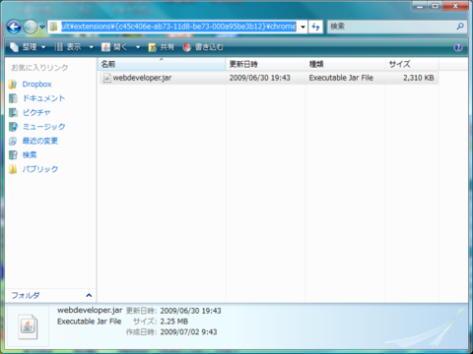Sort by the 名前 column header
This screenshot has width=473, height=354.
(x=162, y=64)
